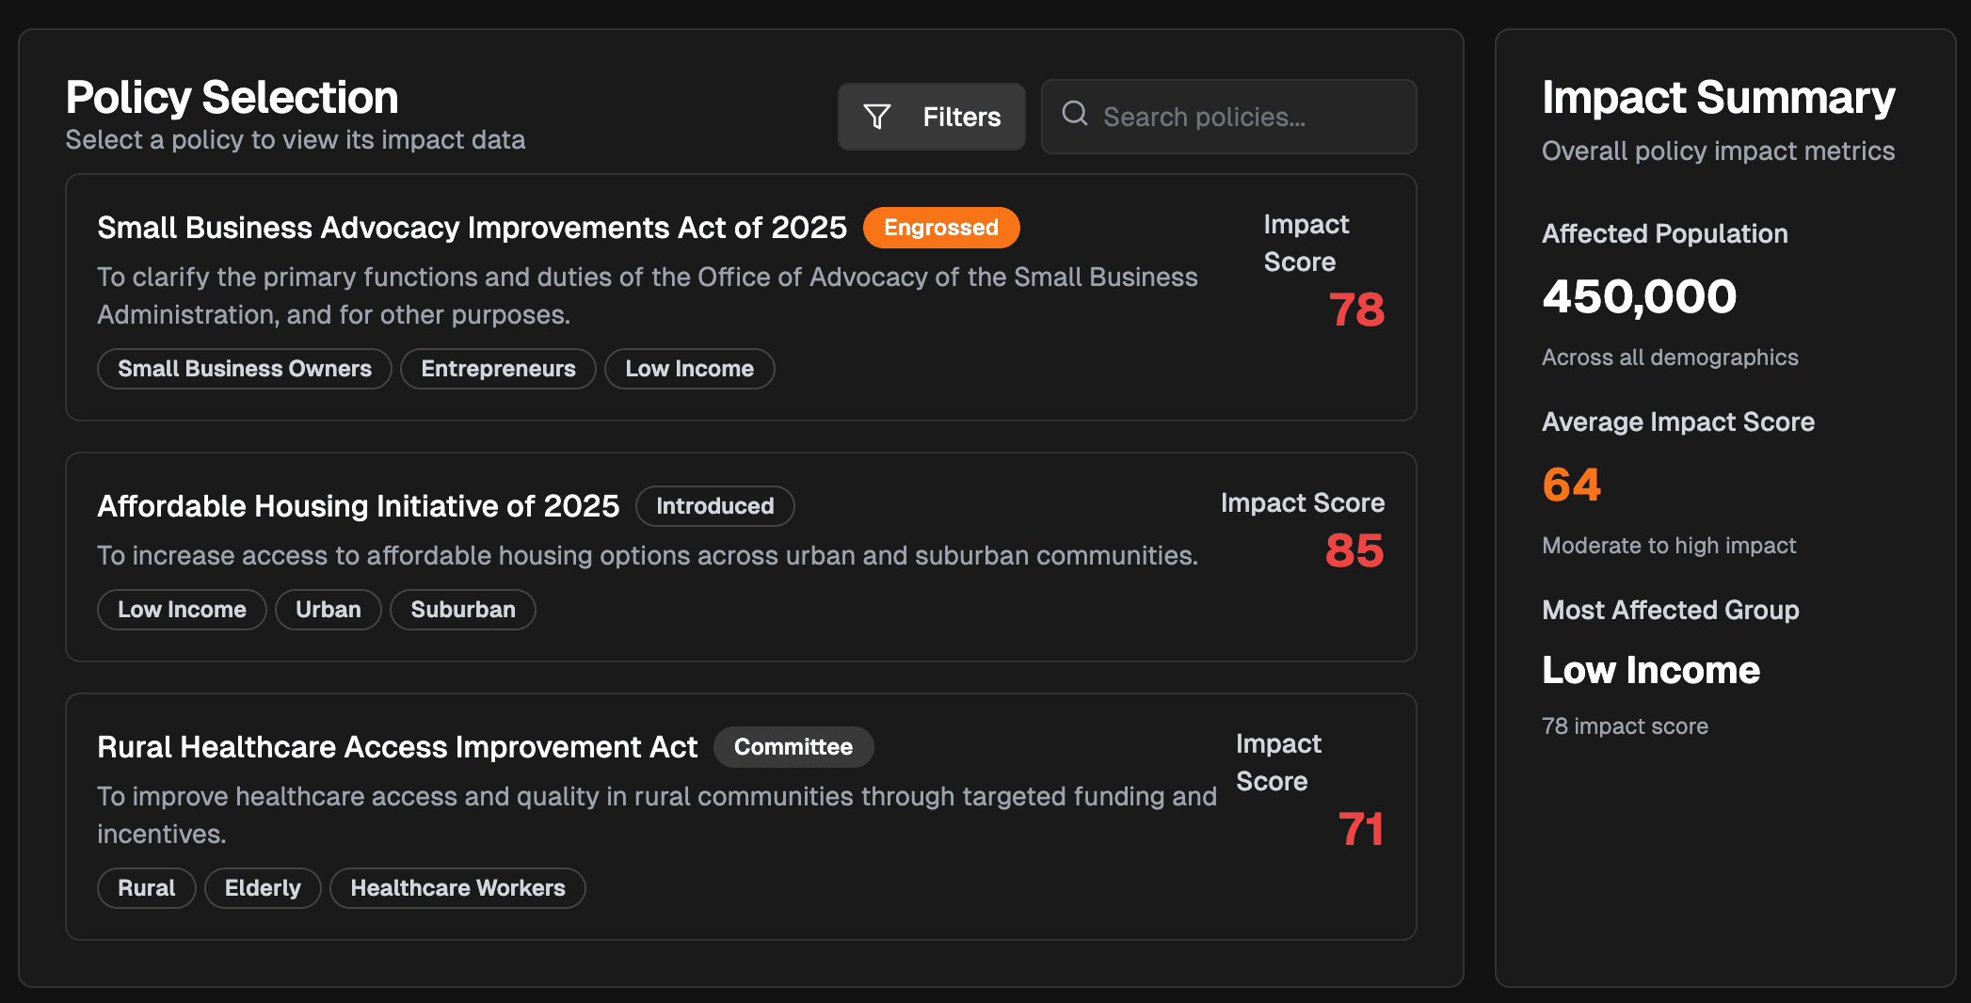Choose the Urban demographic tag

click(x=328, y=610)
